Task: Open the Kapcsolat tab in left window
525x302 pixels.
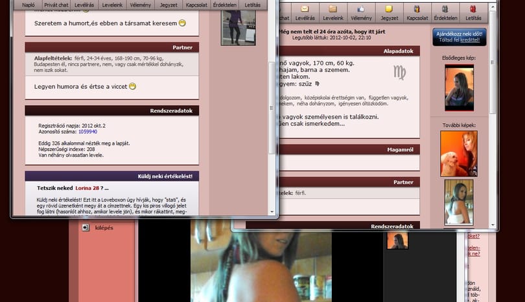Action: [x=196, y=5]
